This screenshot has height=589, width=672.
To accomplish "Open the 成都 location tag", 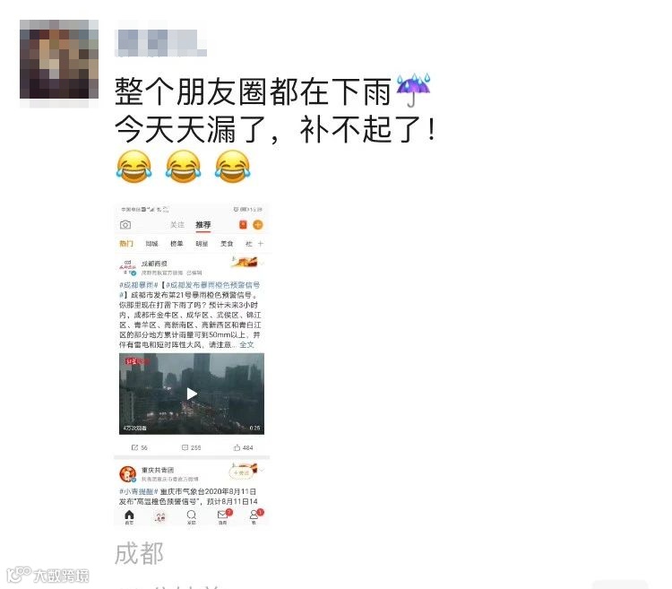I will point(139,553).
